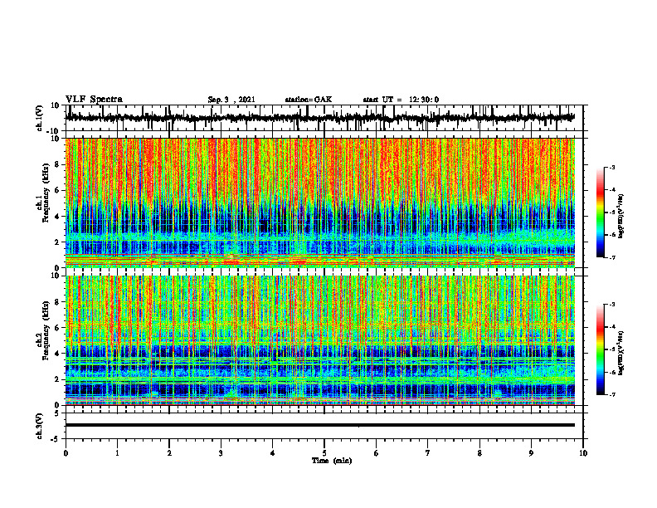Click the "-3" label on ch.1 color scale
Screen dimensions: 657x508
611,168
